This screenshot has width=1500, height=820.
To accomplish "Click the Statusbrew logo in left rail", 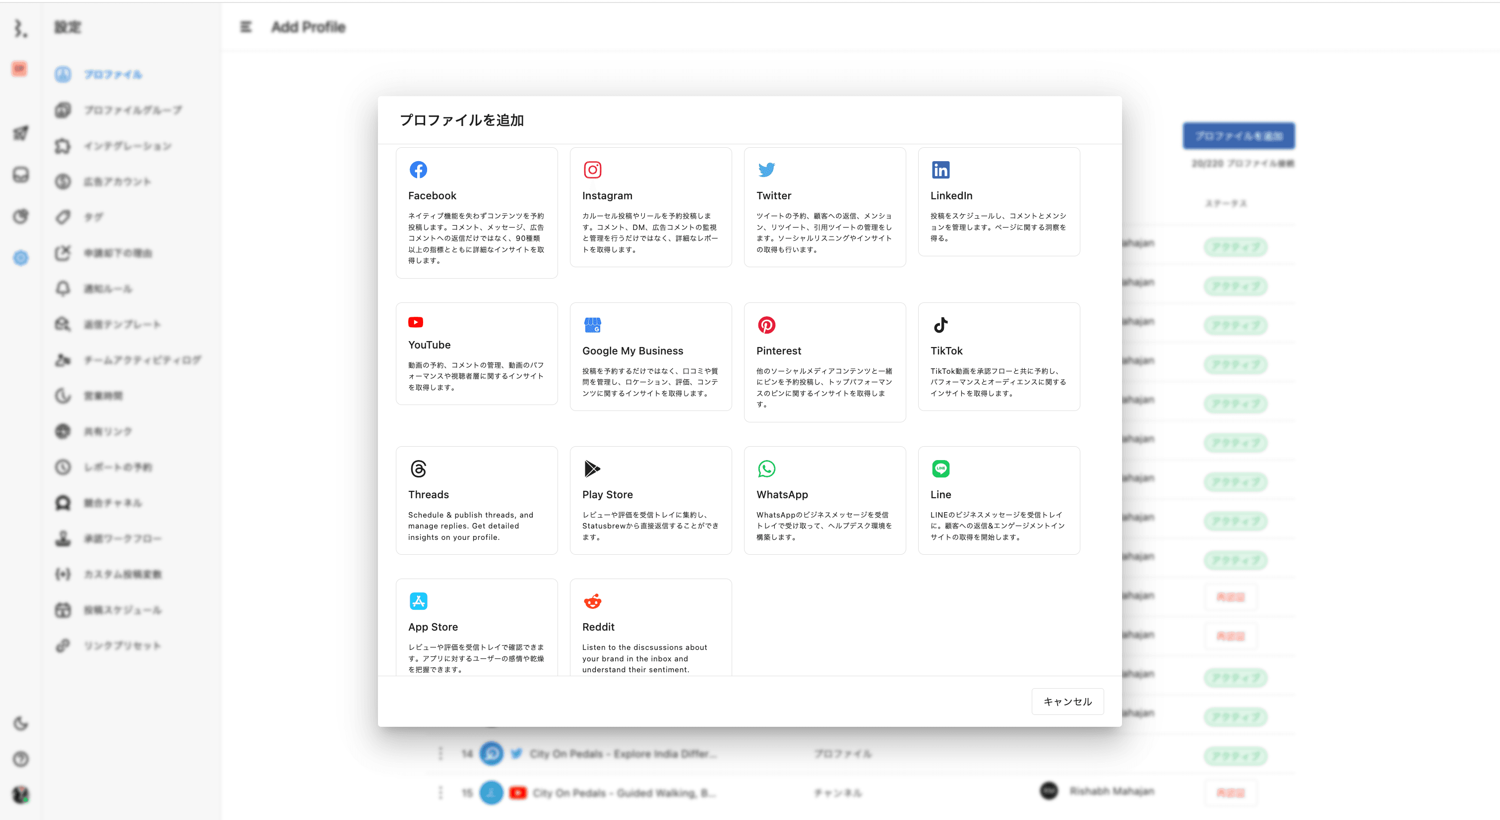I will click(20, 28).
